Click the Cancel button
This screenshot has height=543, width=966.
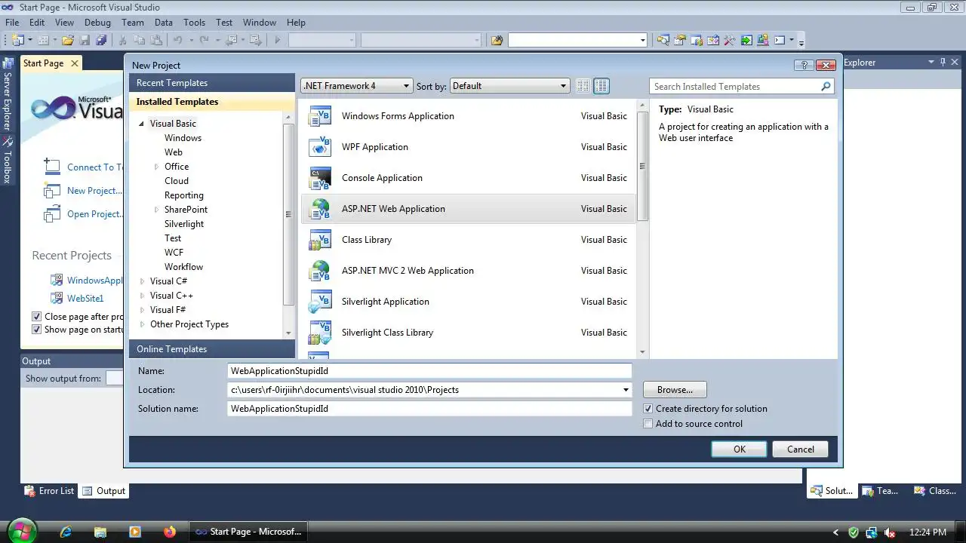coord(801,449)
